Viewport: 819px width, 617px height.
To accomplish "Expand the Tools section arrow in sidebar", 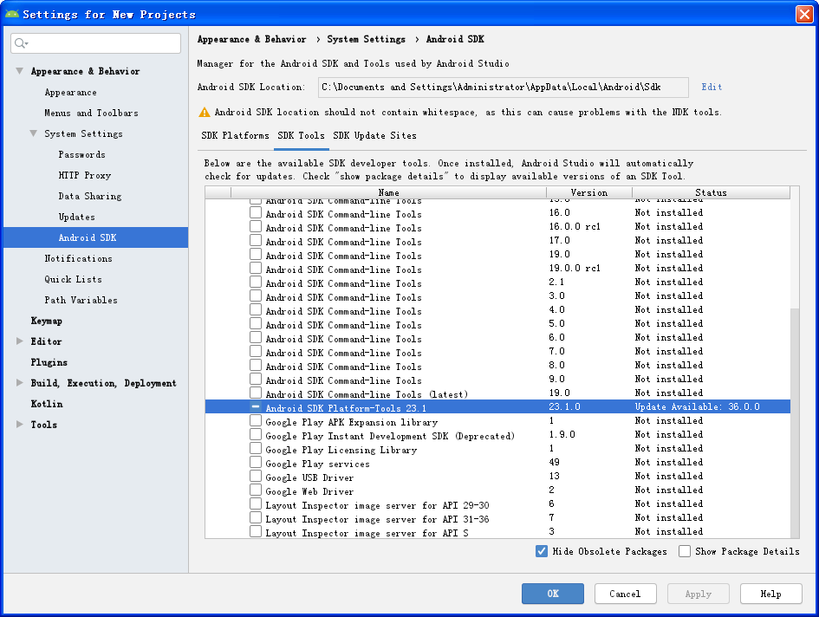I will point(20,425).
